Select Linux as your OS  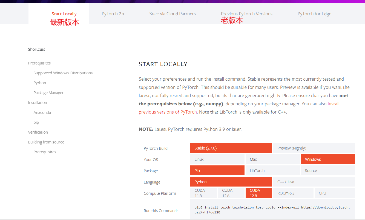217,159
